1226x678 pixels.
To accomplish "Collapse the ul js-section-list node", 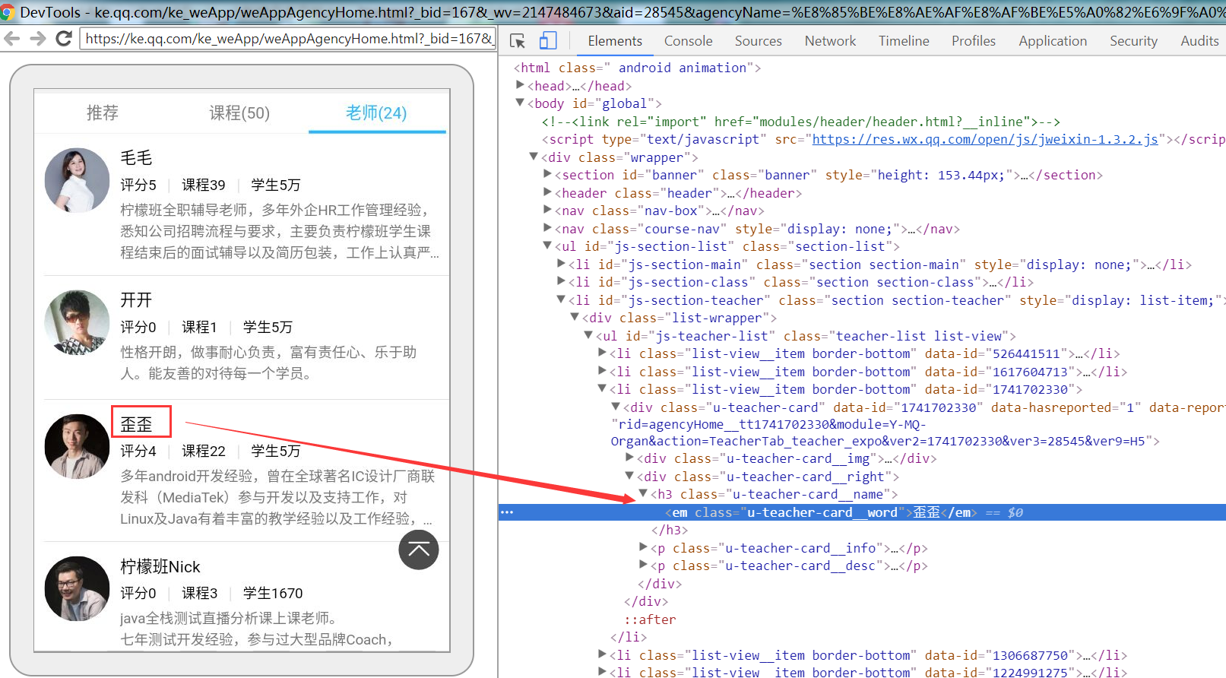I will click(547, 246).
